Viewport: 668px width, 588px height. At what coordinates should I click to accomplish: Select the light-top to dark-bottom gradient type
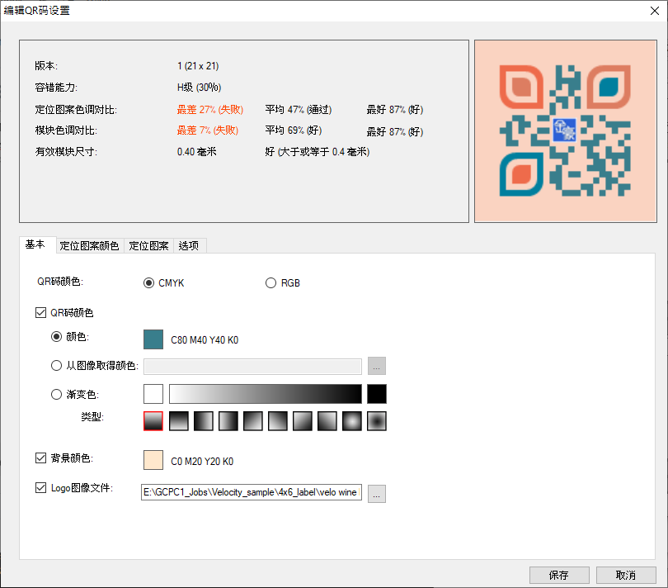(153, 421)
